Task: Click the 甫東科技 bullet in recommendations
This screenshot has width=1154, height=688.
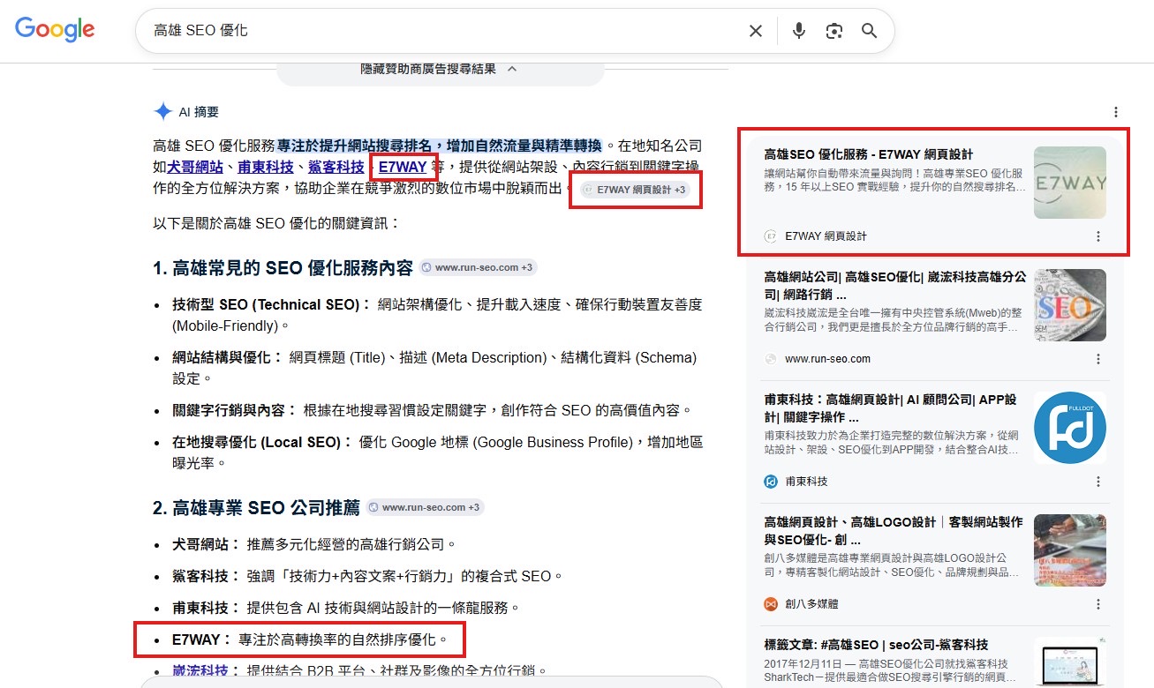Action: pos(346,608)
